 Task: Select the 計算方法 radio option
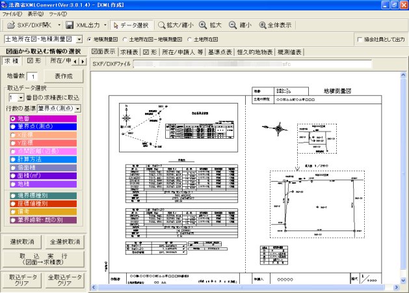click(13, 160)
